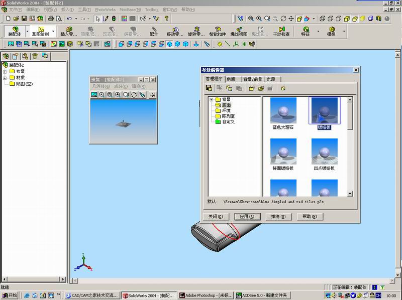Click Zoom to Fit magnifier icon
Screen dimensions: 402x300
pos(251,19)
